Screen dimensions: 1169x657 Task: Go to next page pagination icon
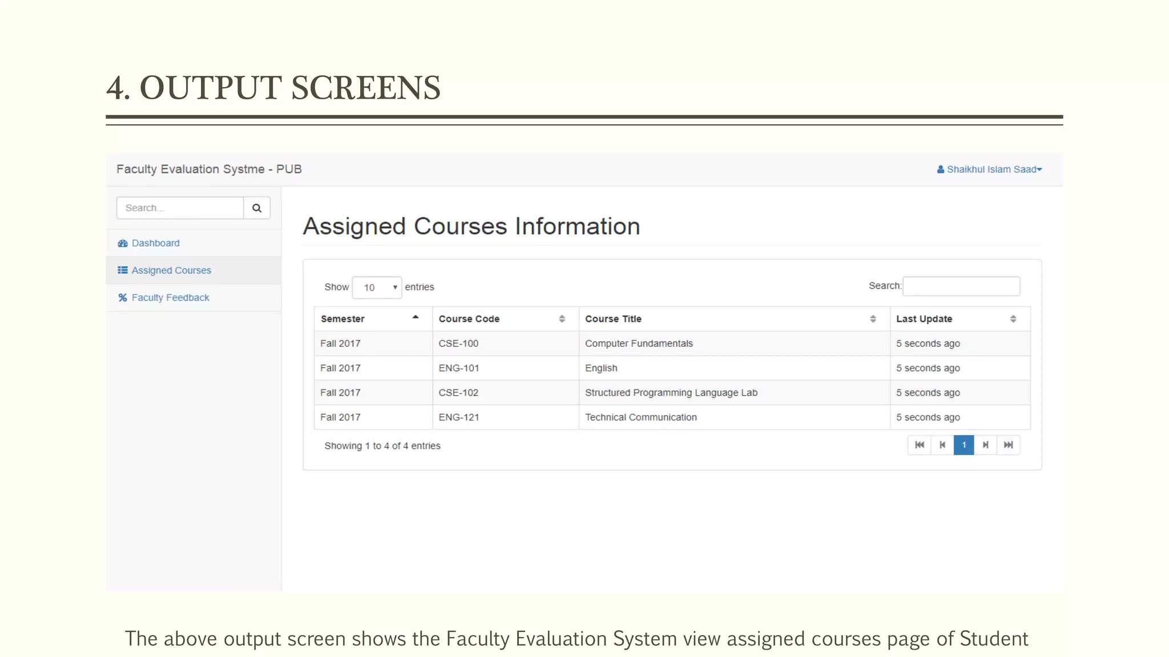[x=985, y=445]
